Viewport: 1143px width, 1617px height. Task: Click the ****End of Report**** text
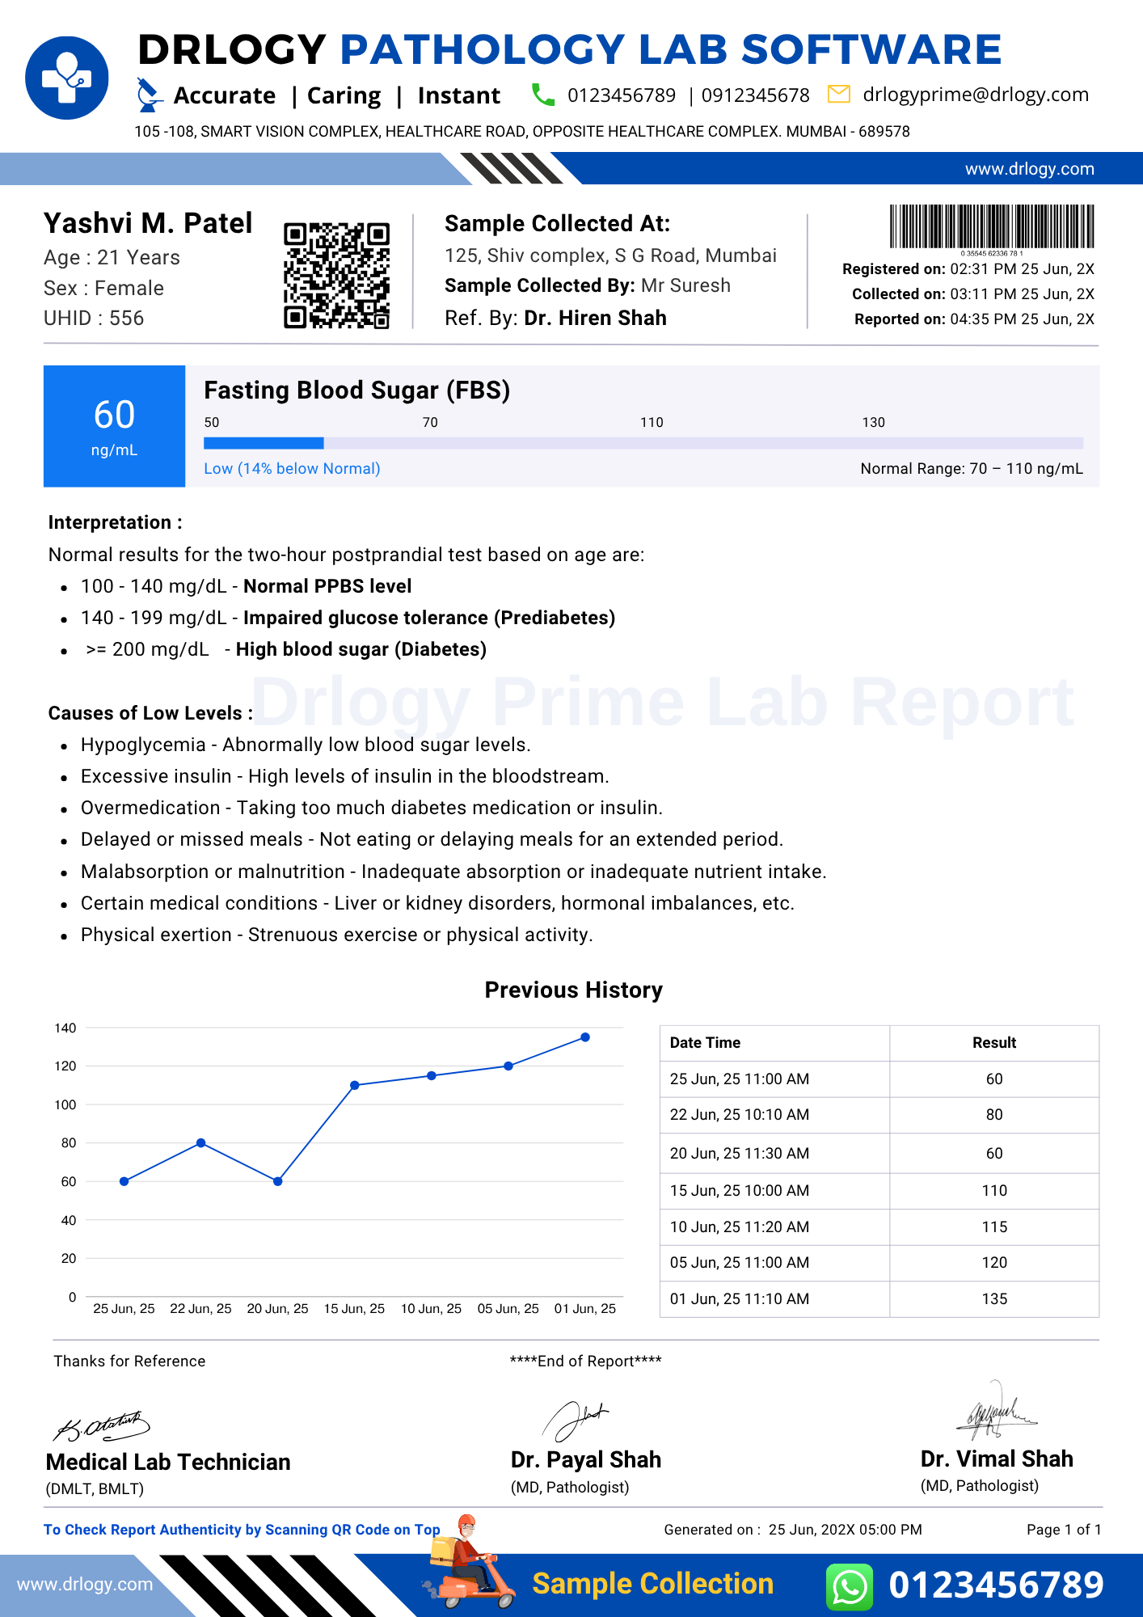coord(585,1362)
